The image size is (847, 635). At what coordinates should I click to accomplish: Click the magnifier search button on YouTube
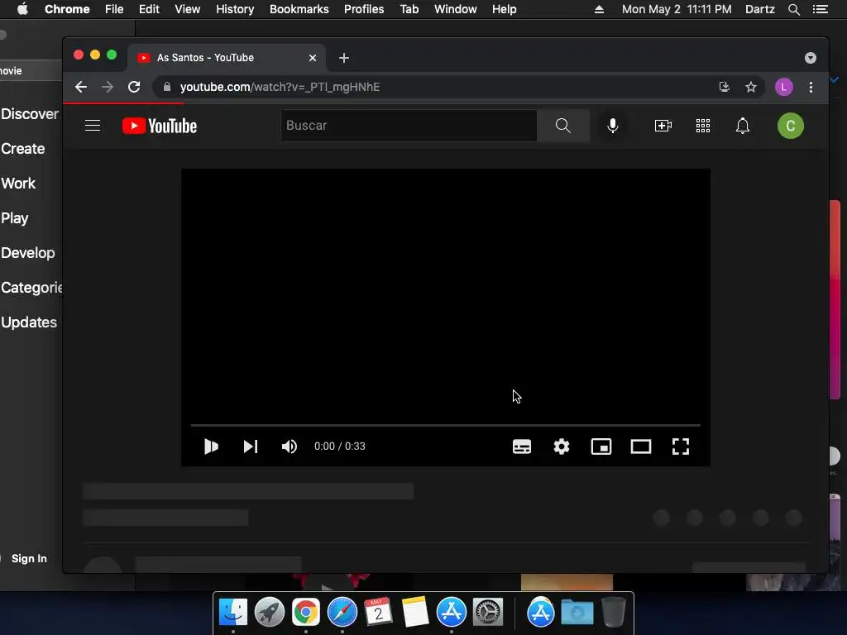coord(562,126)
